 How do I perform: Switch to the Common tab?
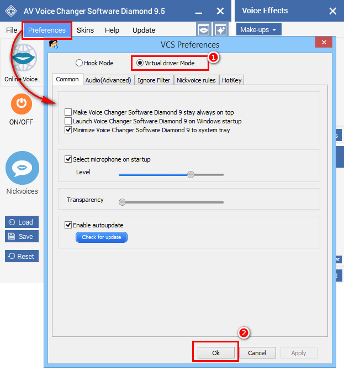[x=67, y=79]
